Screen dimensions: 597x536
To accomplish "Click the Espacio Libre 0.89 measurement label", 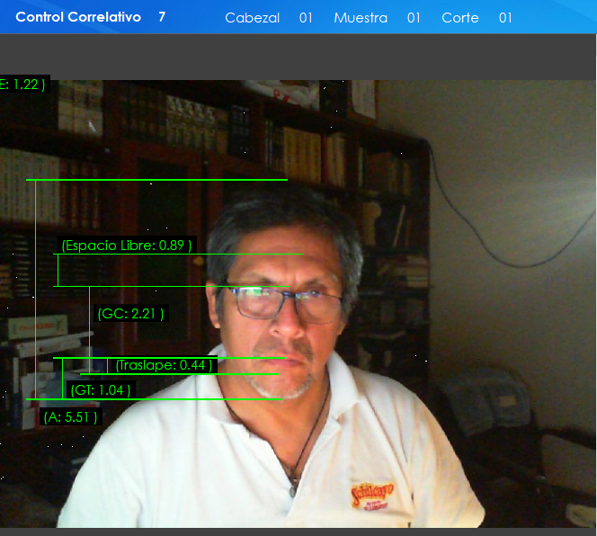I will pyautogui.click(x=126, y=246).
